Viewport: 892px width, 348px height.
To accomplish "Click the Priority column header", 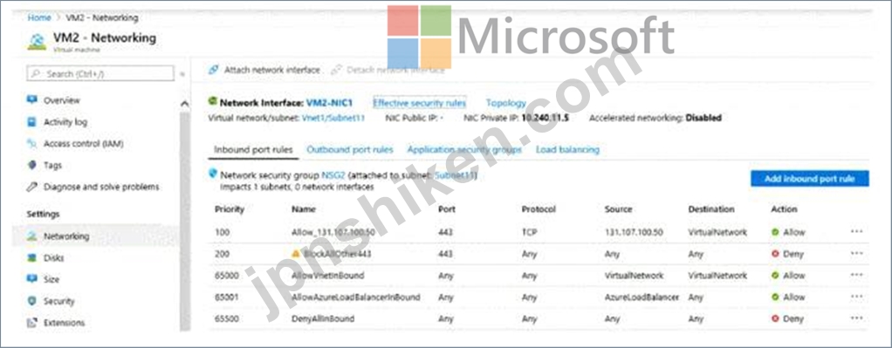I will 230,209.
